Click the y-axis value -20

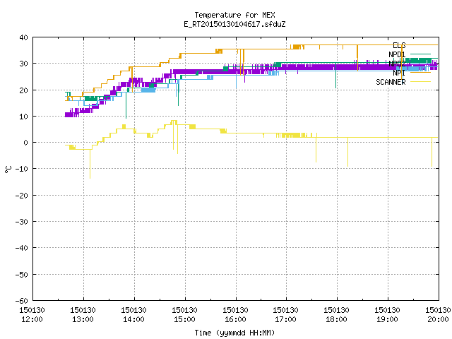[22, 196]
